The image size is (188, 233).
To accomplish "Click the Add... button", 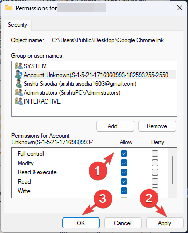I will [115, 126].
